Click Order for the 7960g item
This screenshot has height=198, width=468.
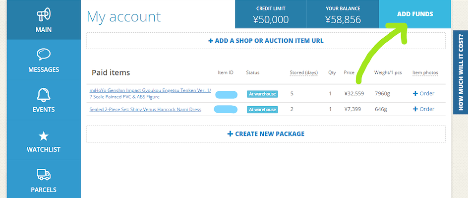[x=427, y=93]
